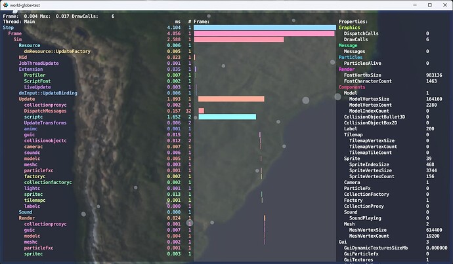Select the DrawCalls property

pos(356,39)
